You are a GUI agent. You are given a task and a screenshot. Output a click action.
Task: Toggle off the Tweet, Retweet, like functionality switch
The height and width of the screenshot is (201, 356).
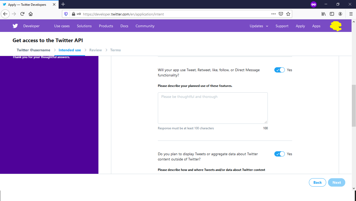pos(279,70)
